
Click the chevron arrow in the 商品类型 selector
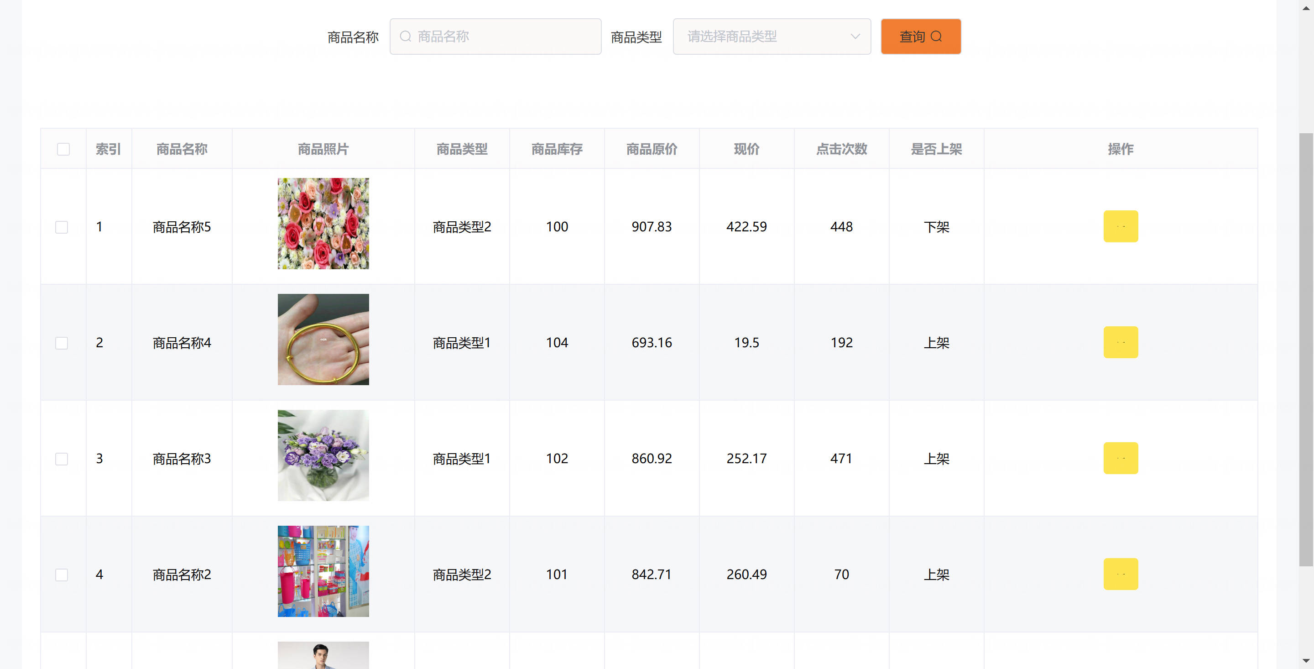[855, 36]
